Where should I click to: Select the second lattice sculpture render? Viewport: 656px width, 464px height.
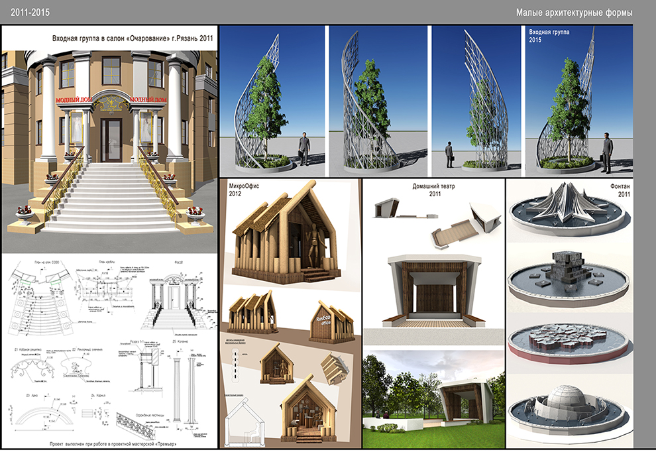(378, 101)
